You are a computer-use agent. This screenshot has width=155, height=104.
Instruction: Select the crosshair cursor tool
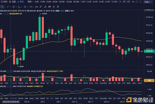pos(2,7)
